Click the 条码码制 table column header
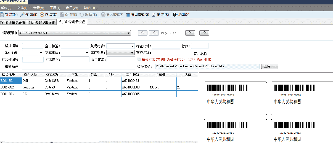333x143 pixels. [55, 75]
